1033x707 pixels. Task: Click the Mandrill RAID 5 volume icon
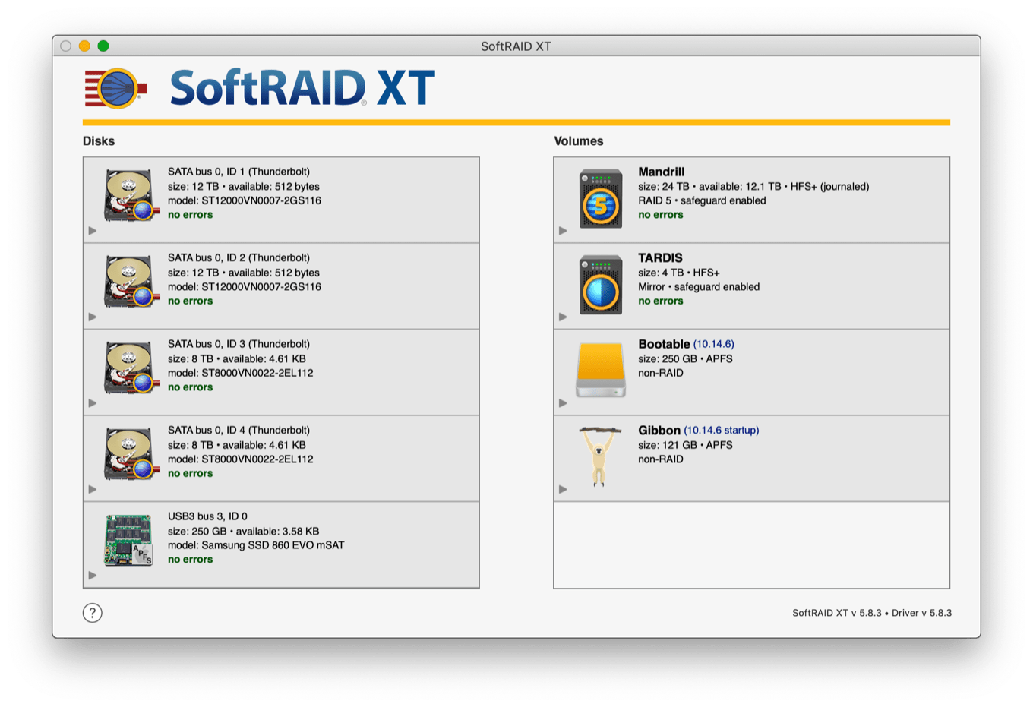coord(601,199)
